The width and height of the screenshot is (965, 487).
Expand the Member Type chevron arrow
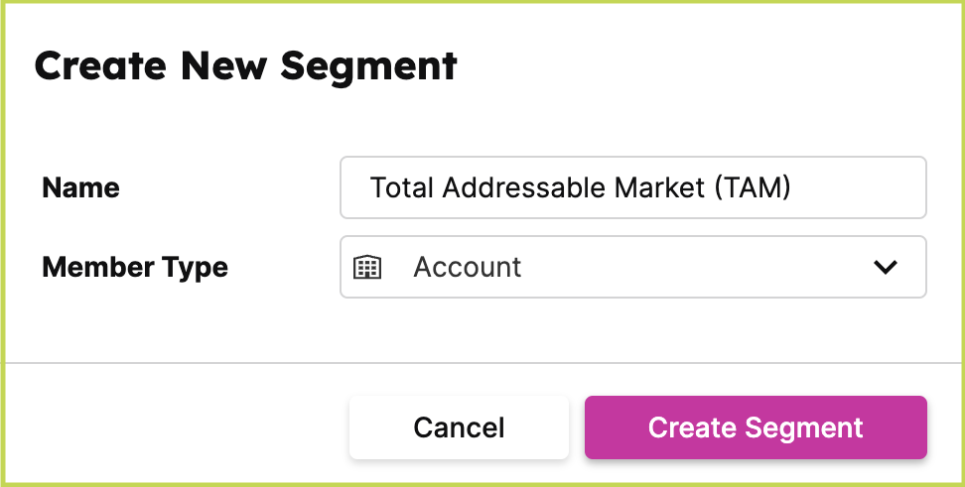(885, 267)
